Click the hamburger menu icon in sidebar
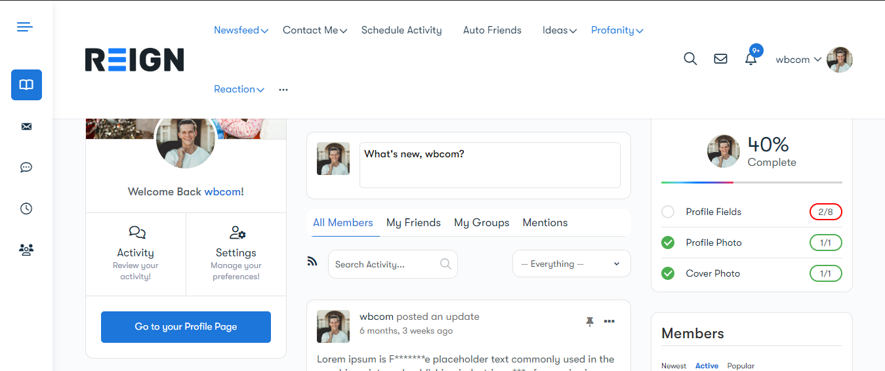Screen dimensions: 885x371 [x=25, y=27]
